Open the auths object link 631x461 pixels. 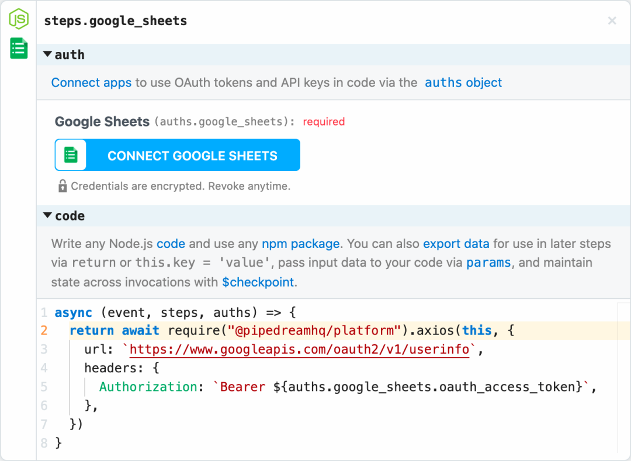coord(463,83)
